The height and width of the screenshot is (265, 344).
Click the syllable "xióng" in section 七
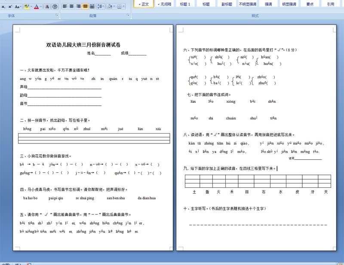pos(231,101)
